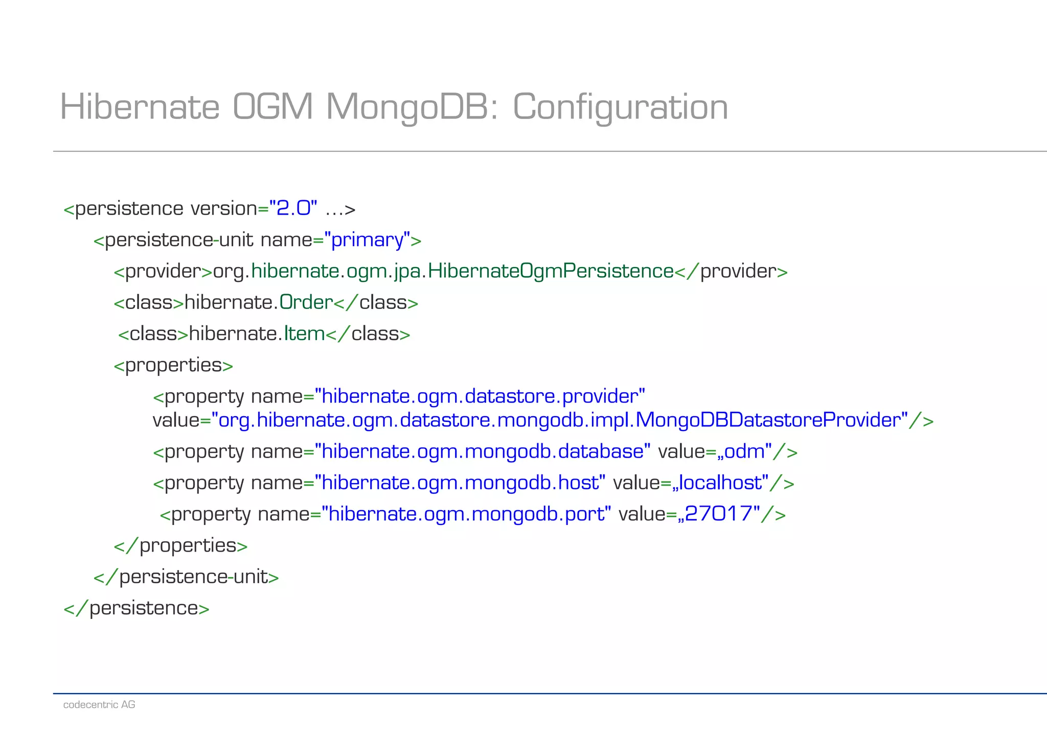Select the hibernate.ogm.mongodb.host property line

point(473,483)
